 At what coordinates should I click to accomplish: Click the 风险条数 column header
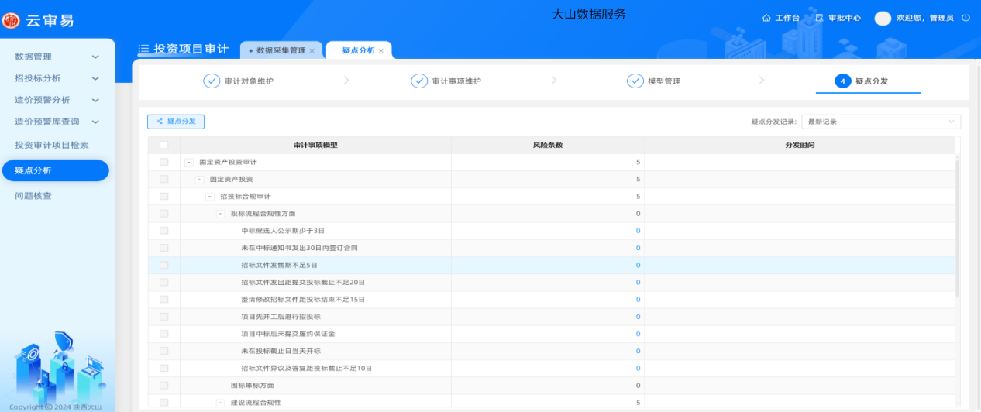pyautogui.click(x=548, y=145)
